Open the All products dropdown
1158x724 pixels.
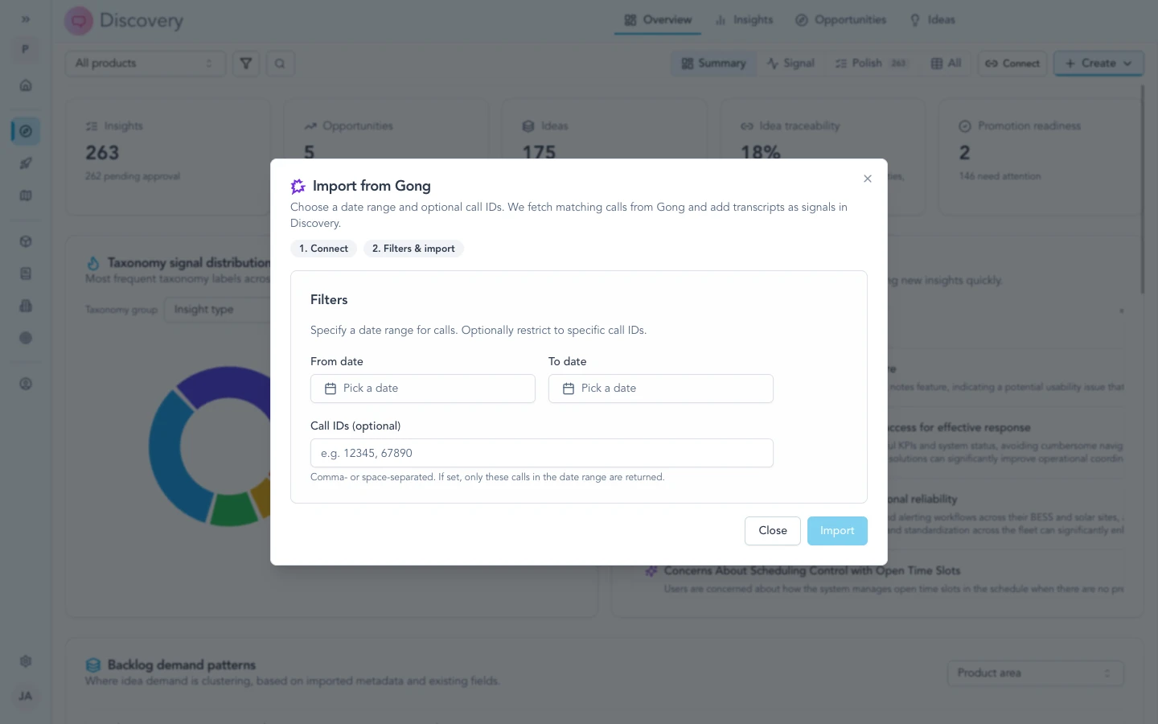click(x=145, y=64)
